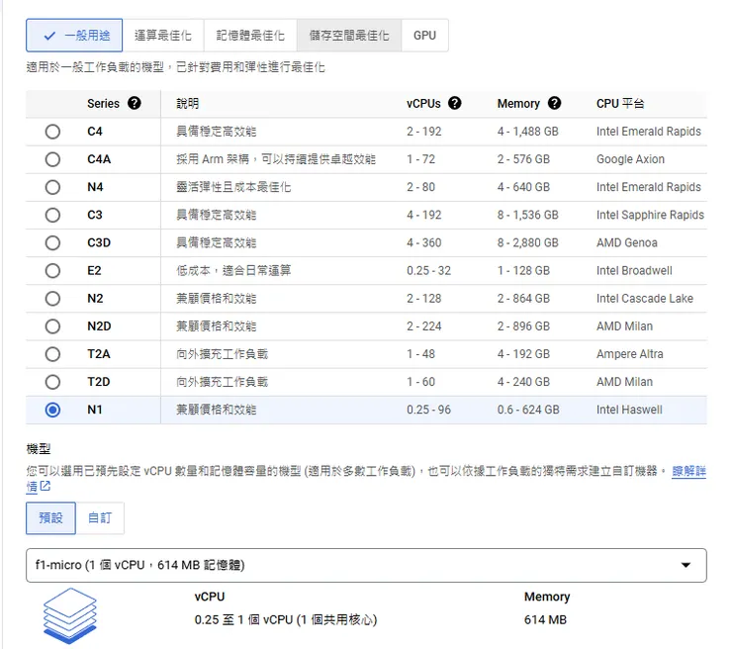Click the C4A description mentioning Arm 架構
Viewport: 732px width, 649px height.
click(x=276, y=159)
